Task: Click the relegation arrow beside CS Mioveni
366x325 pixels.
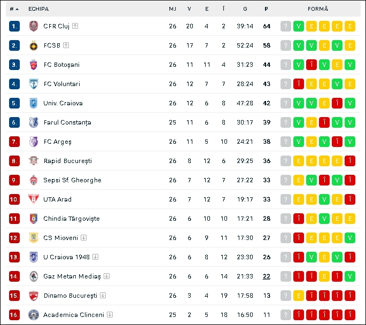Action: tap(83, 238)
